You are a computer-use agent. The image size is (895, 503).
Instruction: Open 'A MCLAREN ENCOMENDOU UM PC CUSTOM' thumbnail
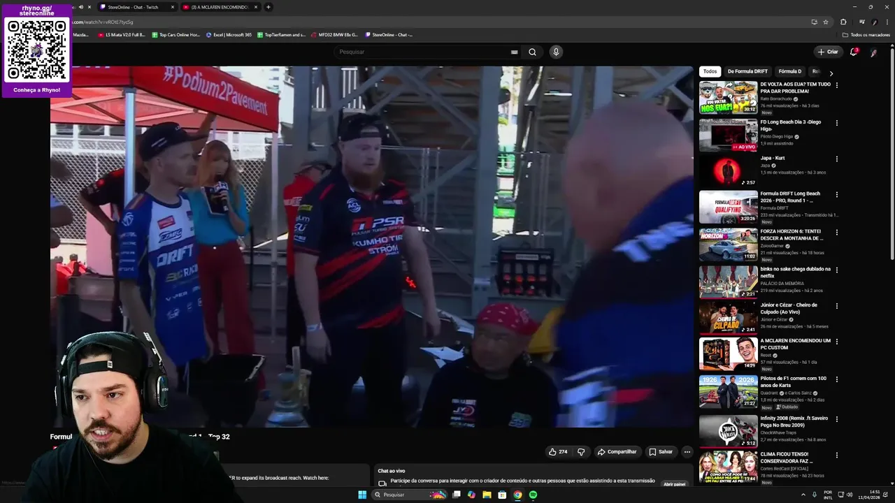pos(728,353)
